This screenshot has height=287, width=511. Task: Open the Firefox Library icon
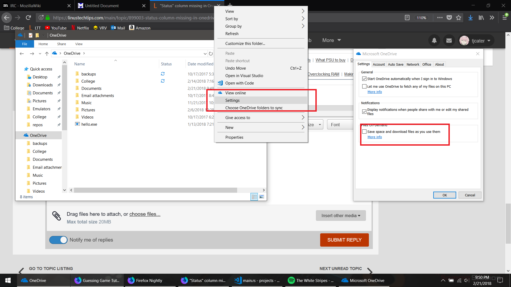[x=481, y=18]
